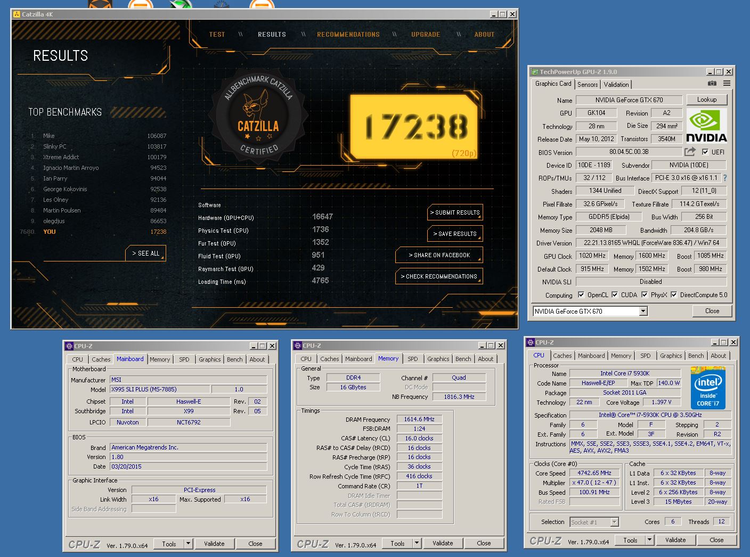Click Core Speed value 4742.65 MHz

(594, 473)
